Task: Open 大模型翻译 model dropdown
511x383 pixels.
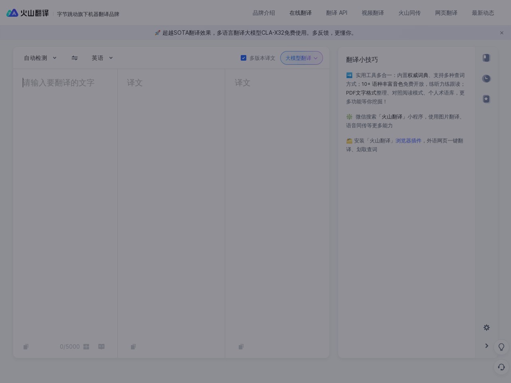Action: tap(301, 58)
